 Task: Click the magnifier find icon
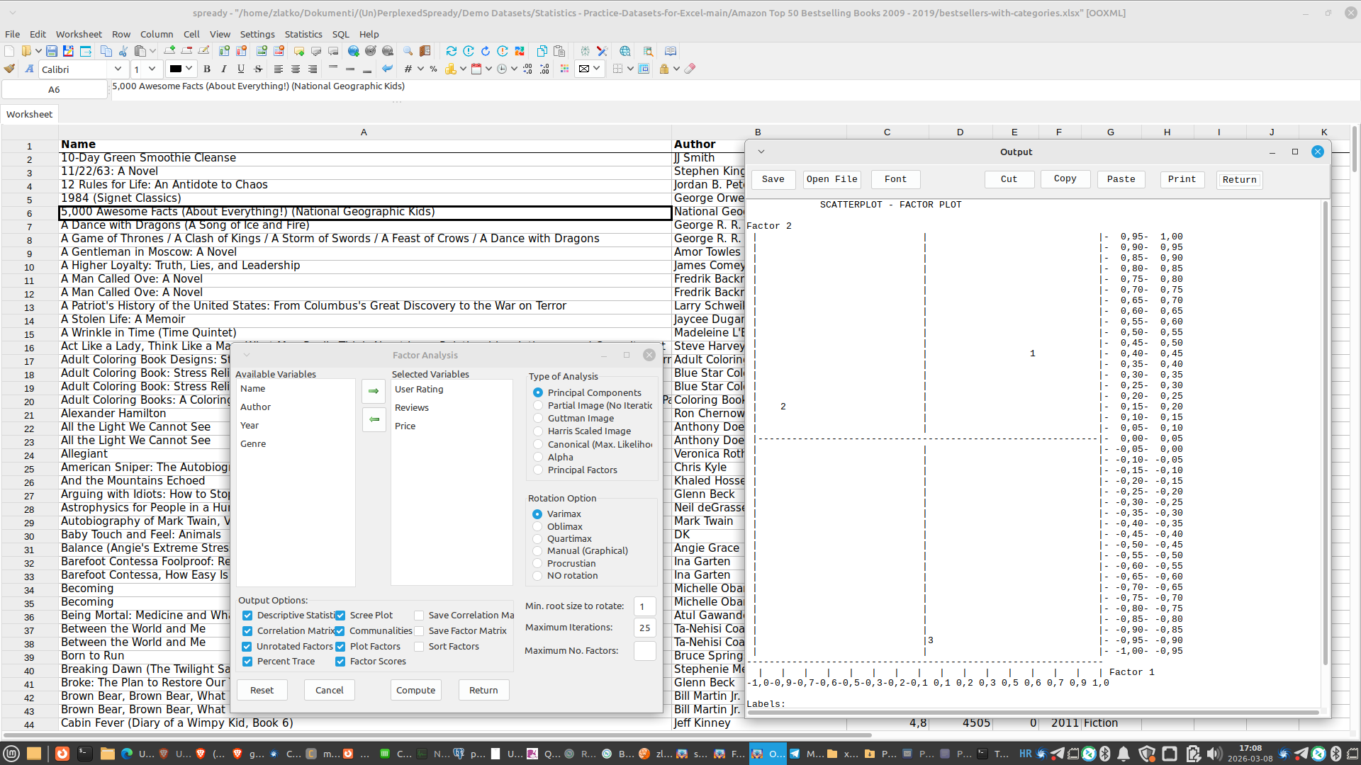408,51
